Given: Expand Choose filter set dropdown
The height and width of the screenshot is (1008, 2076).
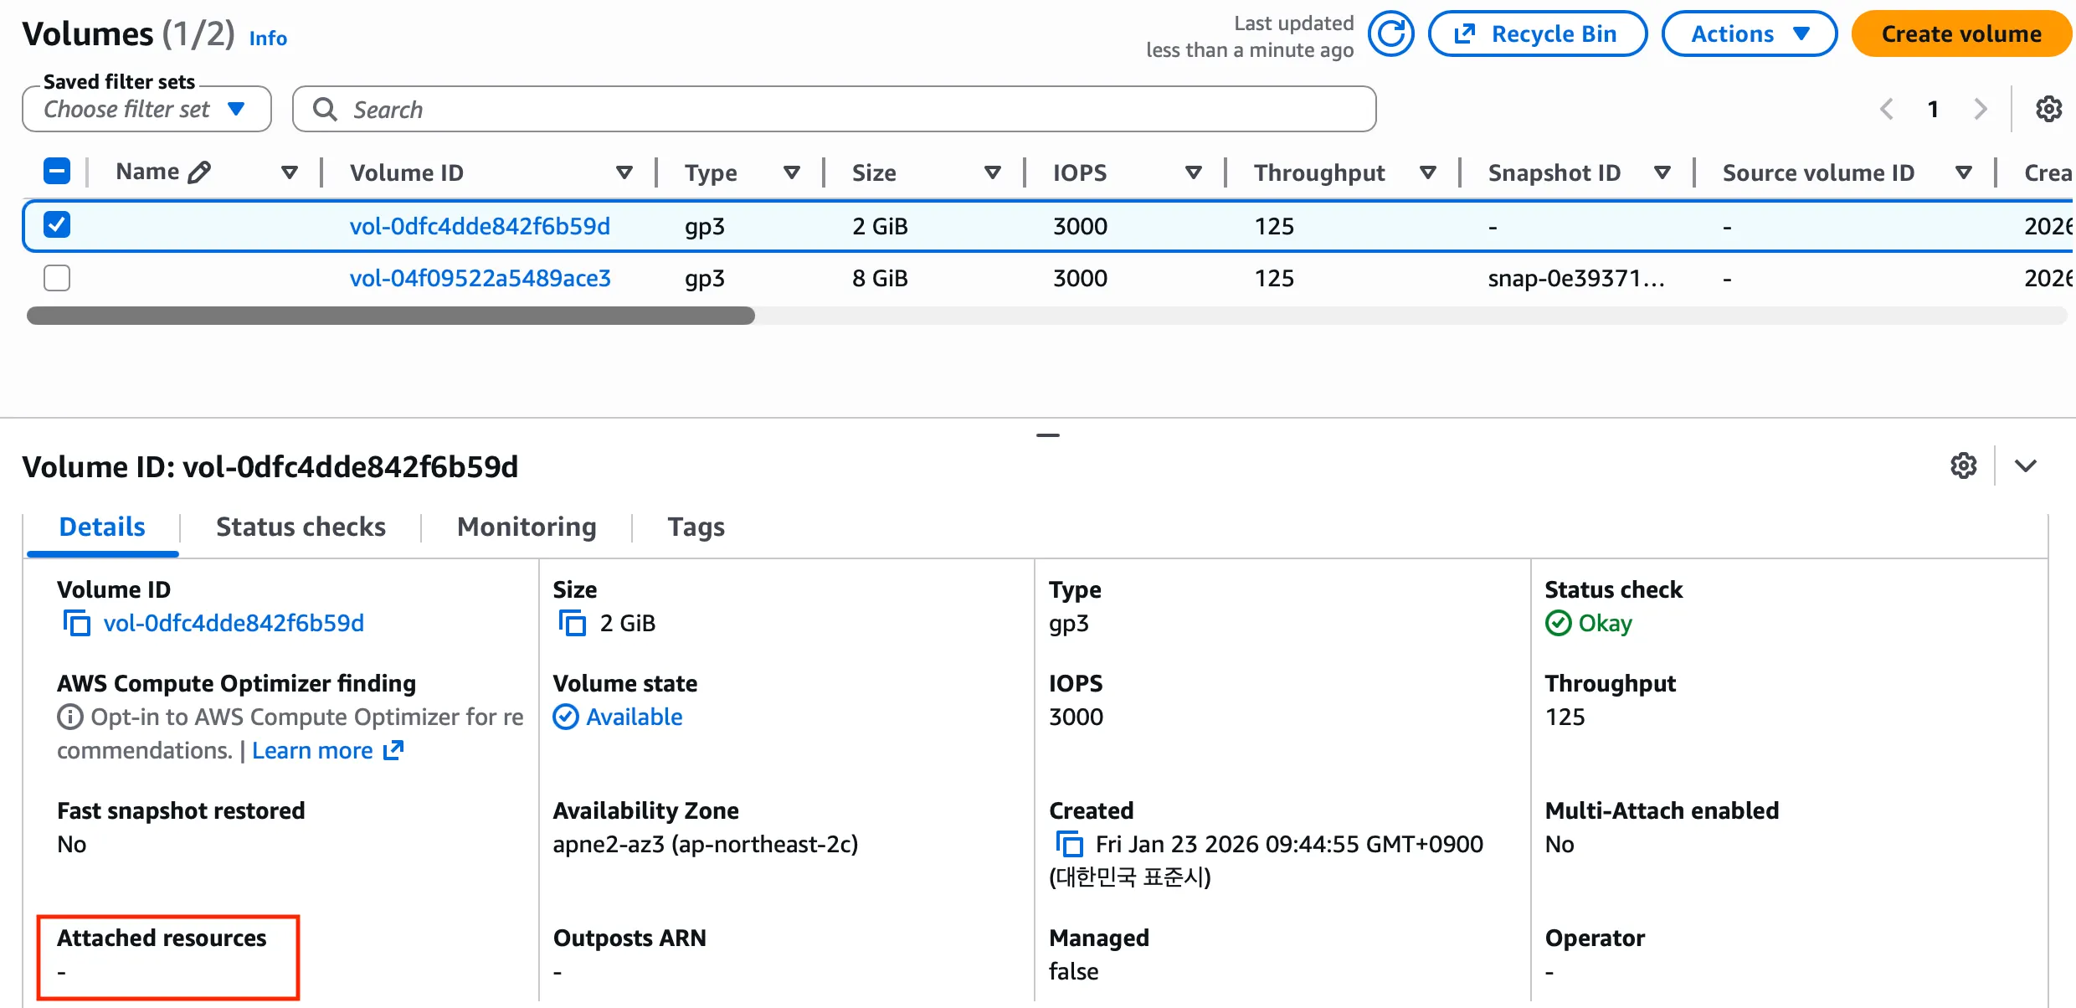Looking at the screenshot, I should [146, 110].
